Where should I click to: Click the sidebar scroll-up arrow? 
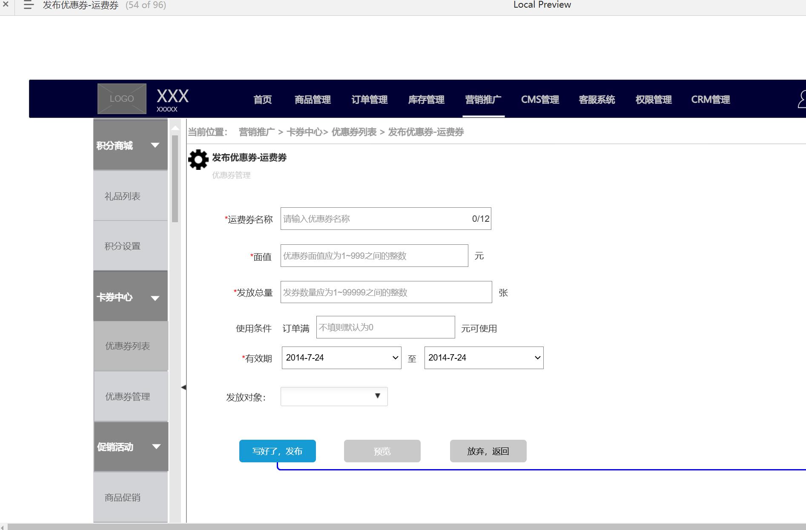(x=175, y=128)
